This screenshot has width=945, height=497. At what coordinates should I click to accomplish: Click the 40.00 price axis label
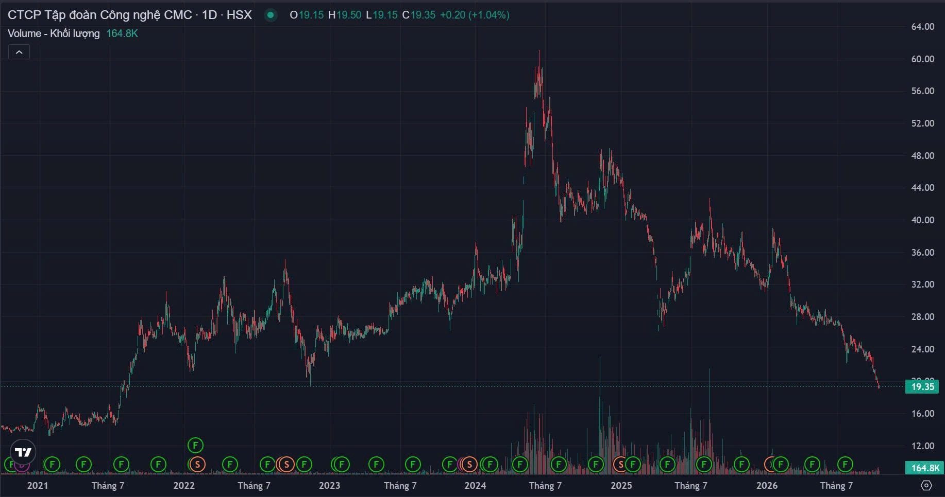coord(922,220)
